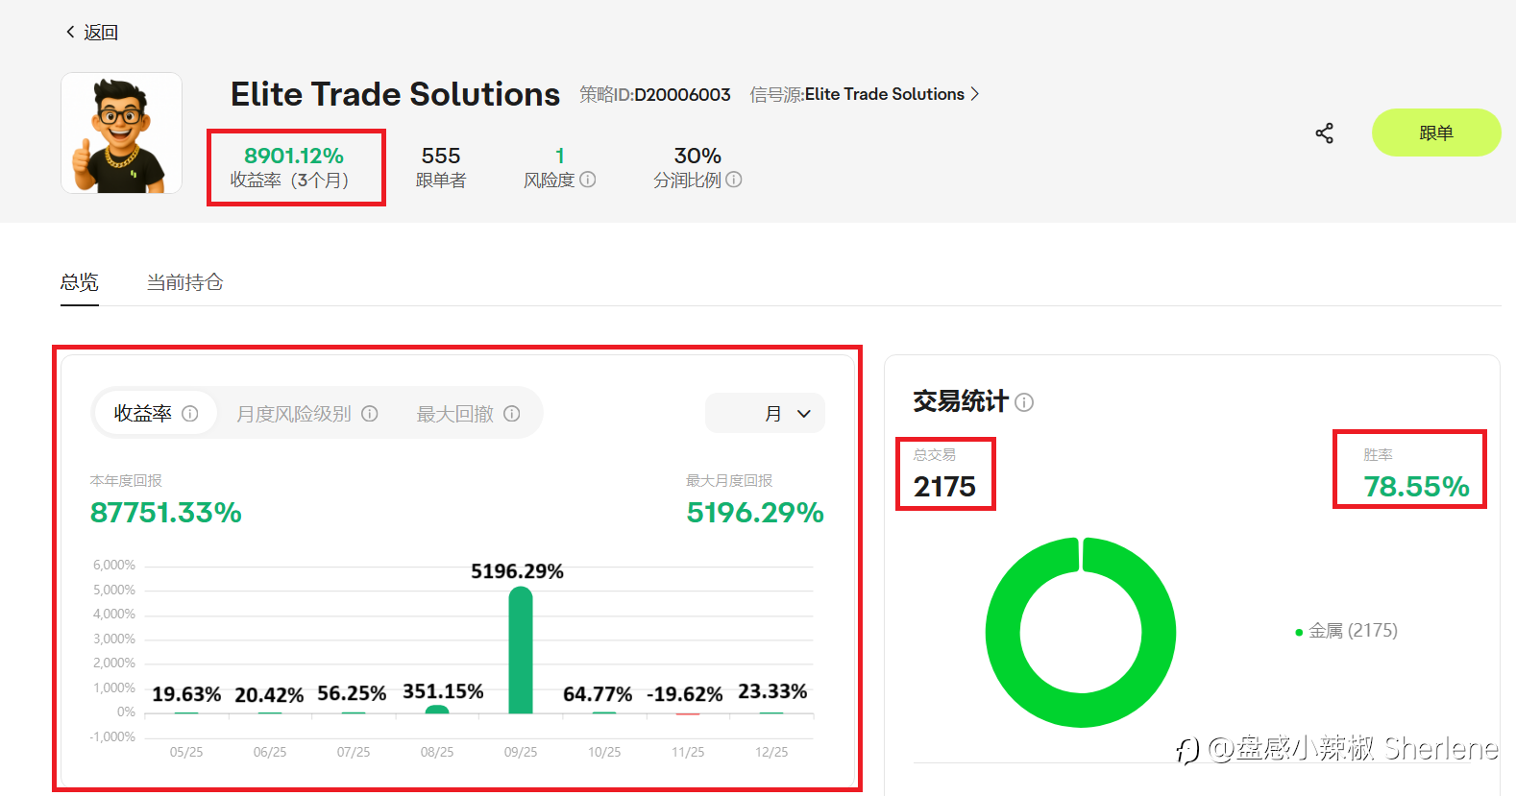
Task: Click the info icon next to 交易统计
Action: tap(1024, 402)
